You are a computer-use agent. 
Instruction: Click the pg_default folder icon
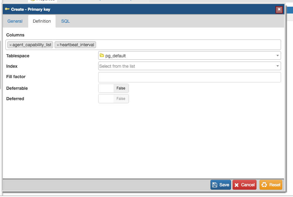tap(102, 55)
